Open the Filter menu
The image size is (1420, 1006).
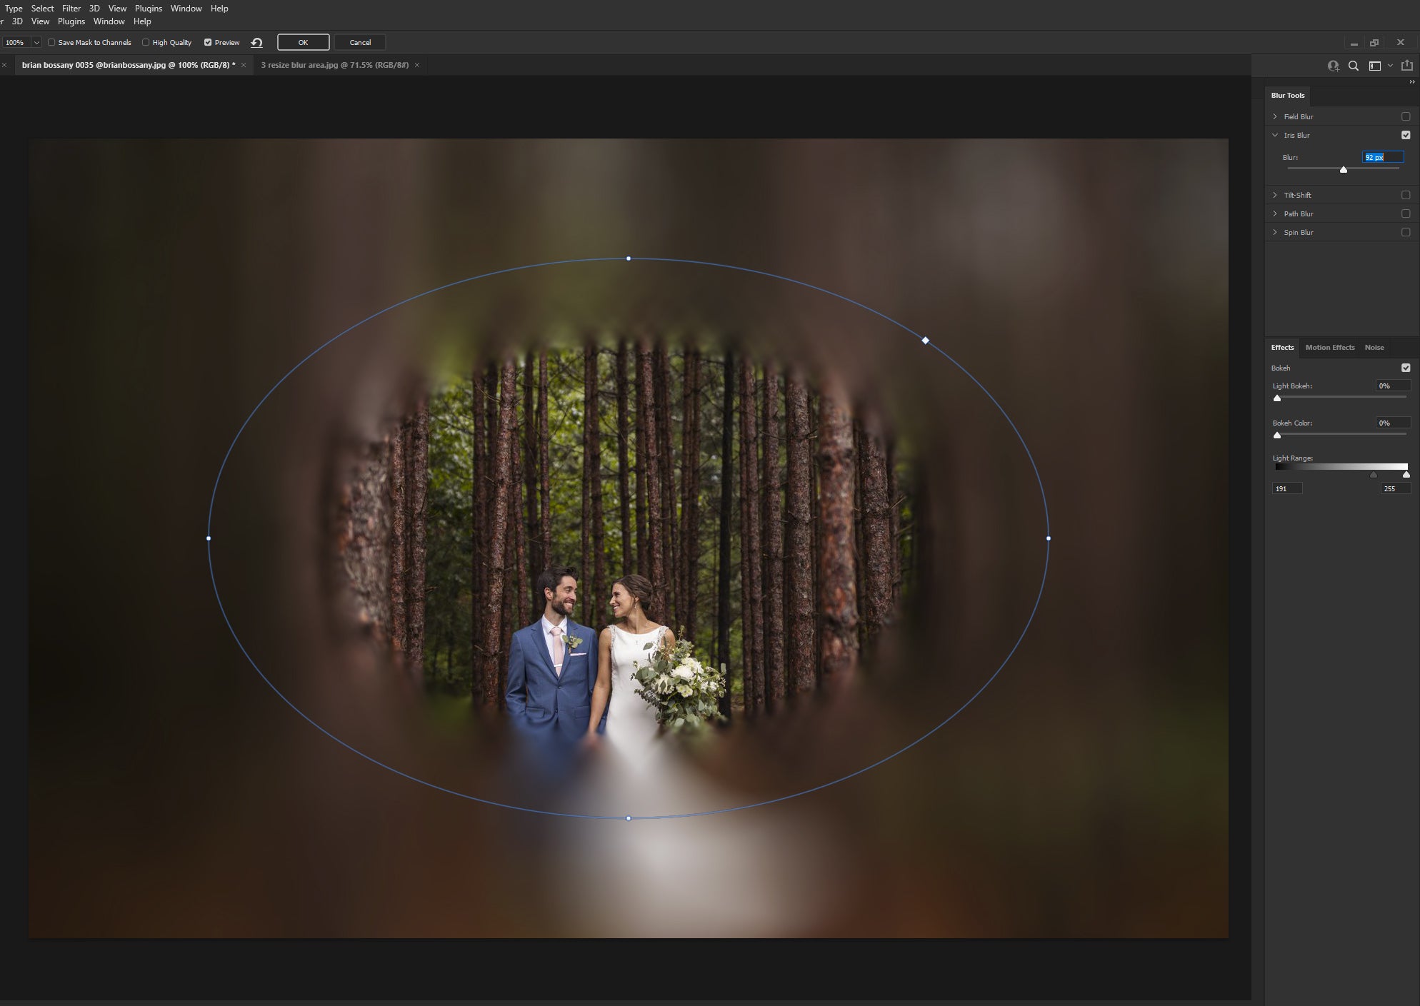click(x=71, y=8)
